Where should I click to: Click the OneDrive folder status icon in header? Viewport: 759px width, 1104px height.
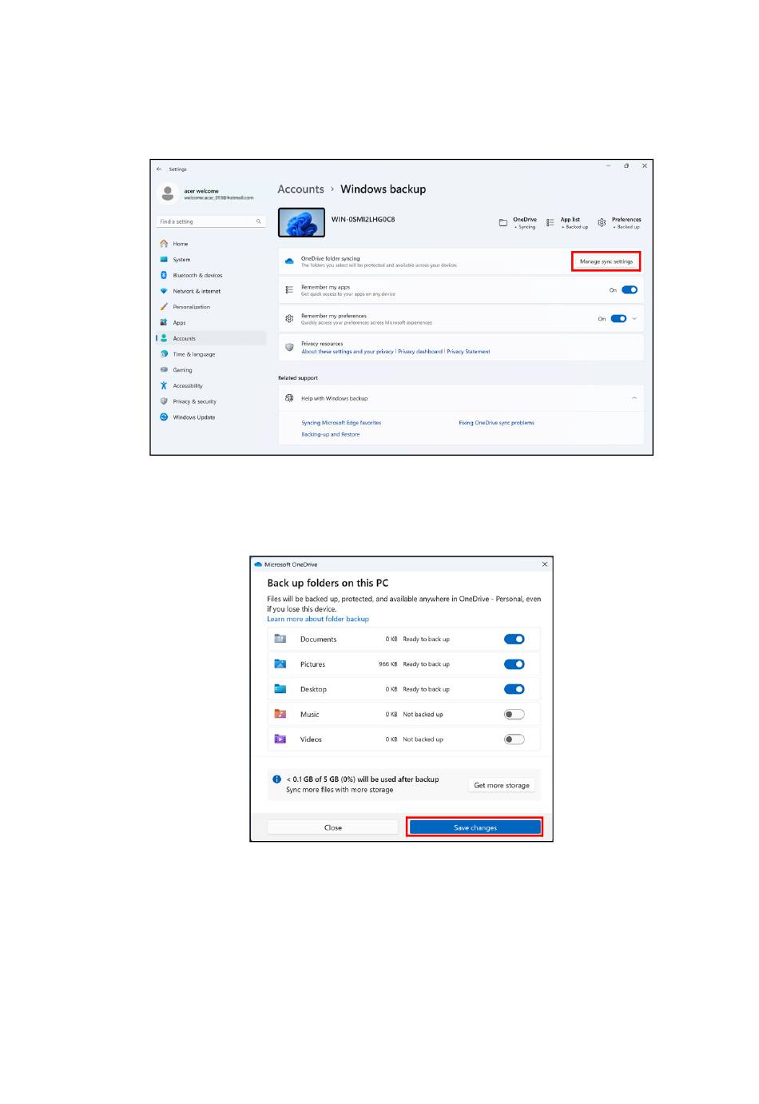coord(503,223)
